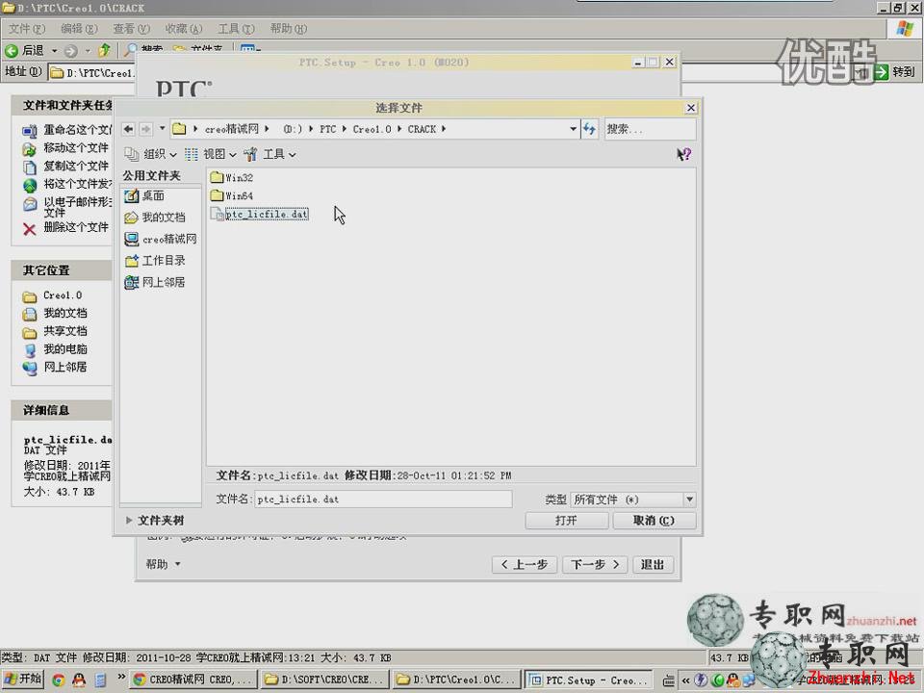The height and width of the screenshot is (693, 924).
Task: Click the 文件名 input field
Action: pyautogui.click(x=383, y=500)
